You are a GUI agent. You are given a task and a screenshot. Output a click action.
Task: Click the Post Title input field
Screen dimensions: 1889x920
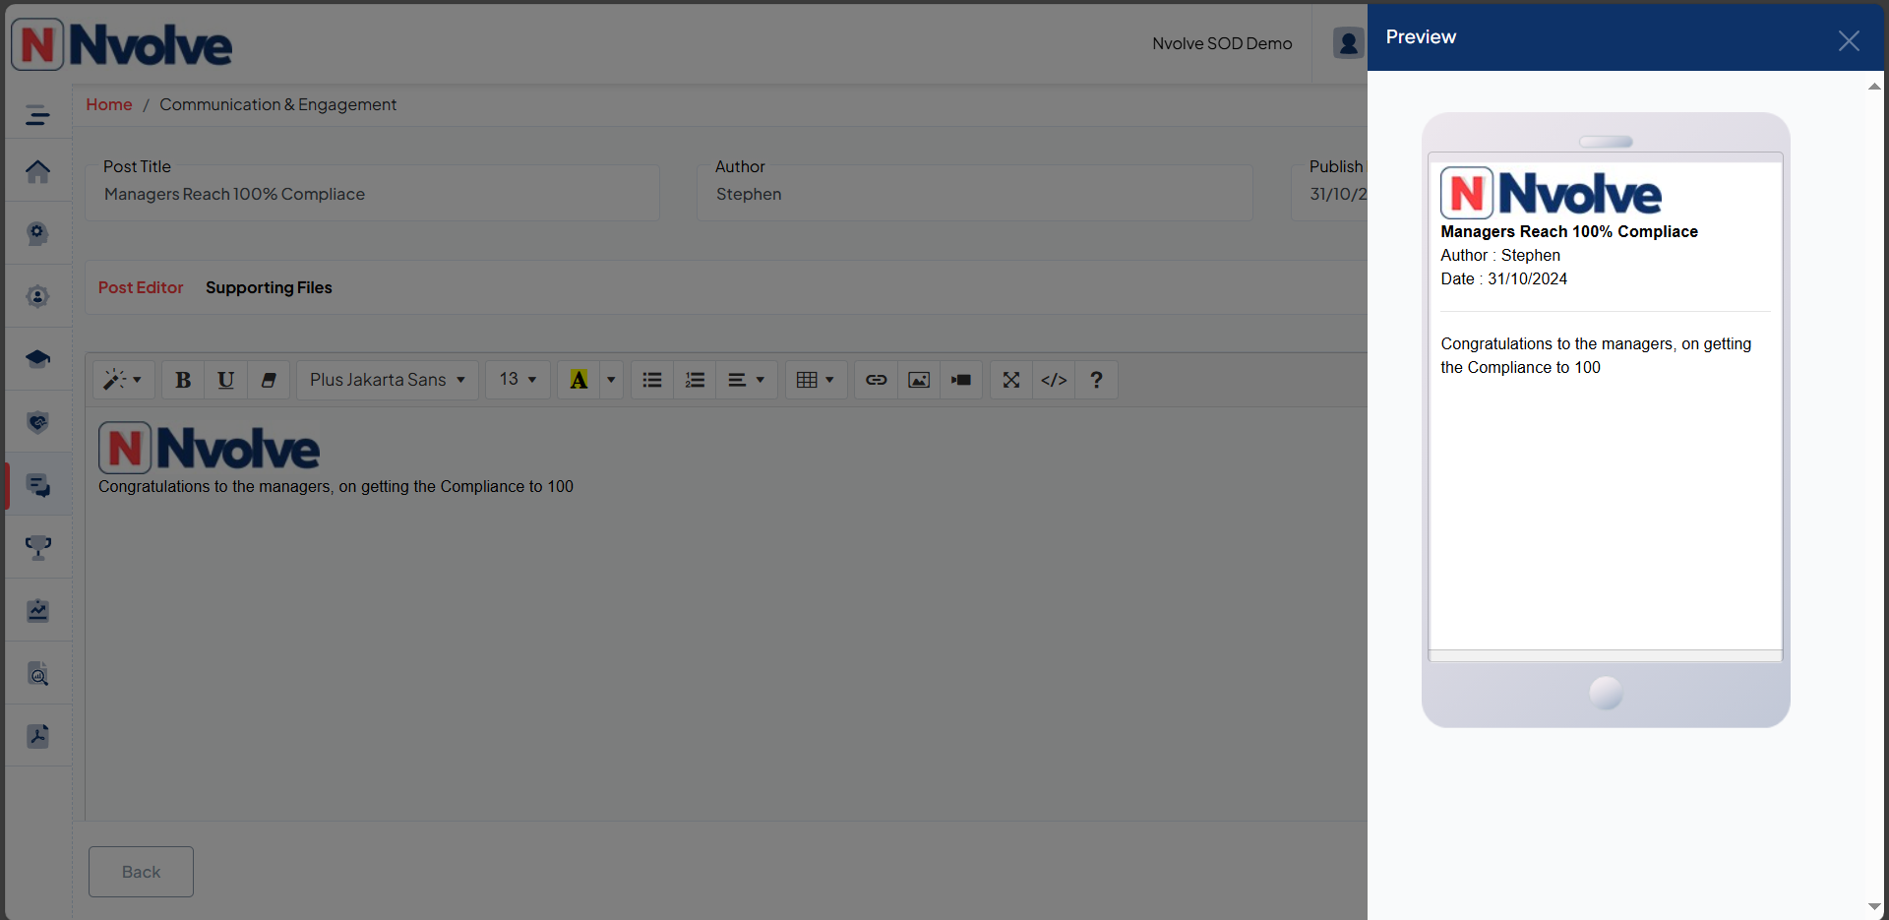[372, 194]
